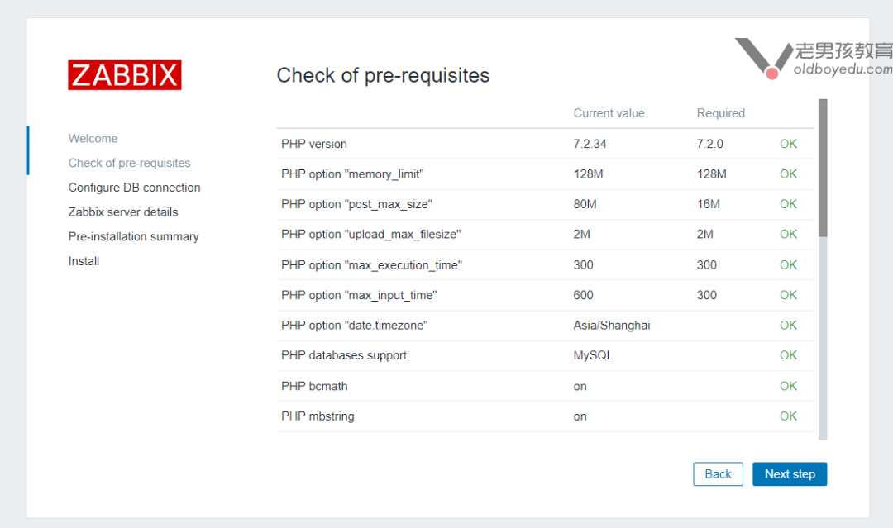
Task: Click the MySQL databases support value
Action: click(x=593, y=355)
